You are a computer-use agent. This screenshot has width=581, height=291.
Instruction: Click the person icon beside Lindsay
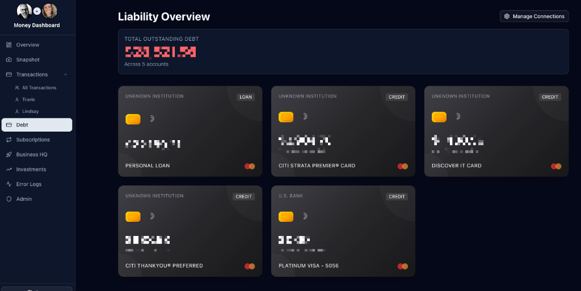[x=17, y=111]
